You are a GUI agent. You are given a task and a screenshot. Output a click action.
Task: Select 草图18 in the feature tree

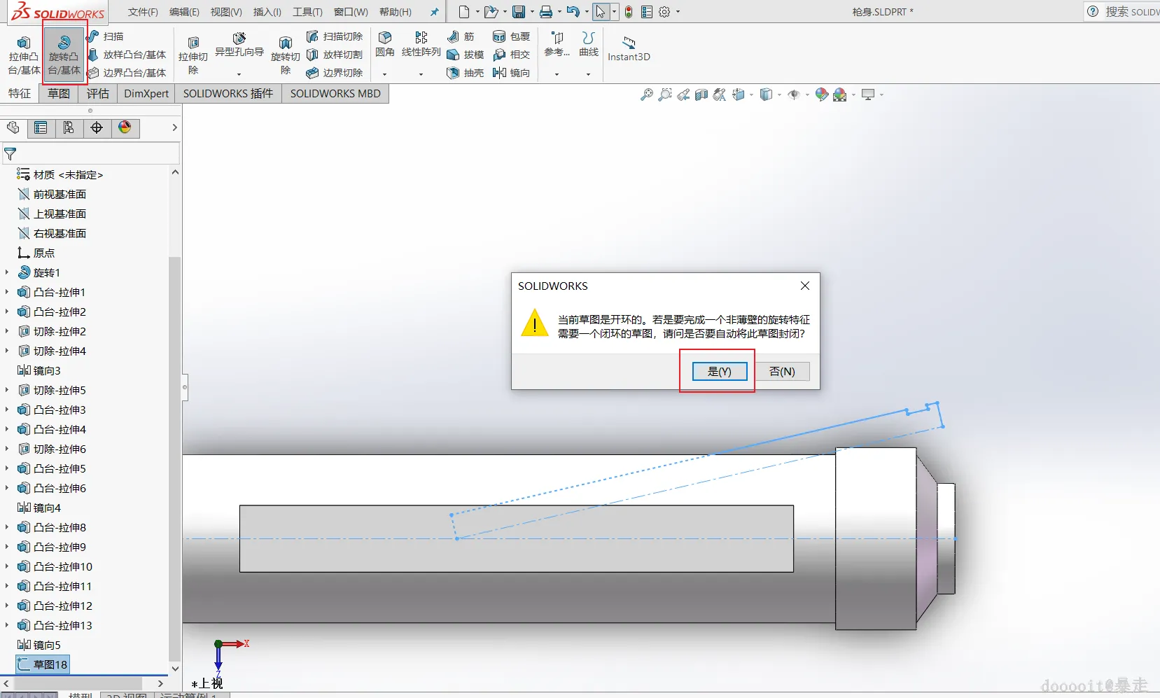point(50,664)
